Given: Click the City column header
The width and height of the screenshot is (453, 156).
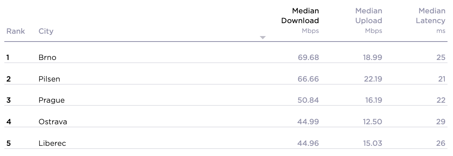Looking at the screenshot, I should 46,31.
